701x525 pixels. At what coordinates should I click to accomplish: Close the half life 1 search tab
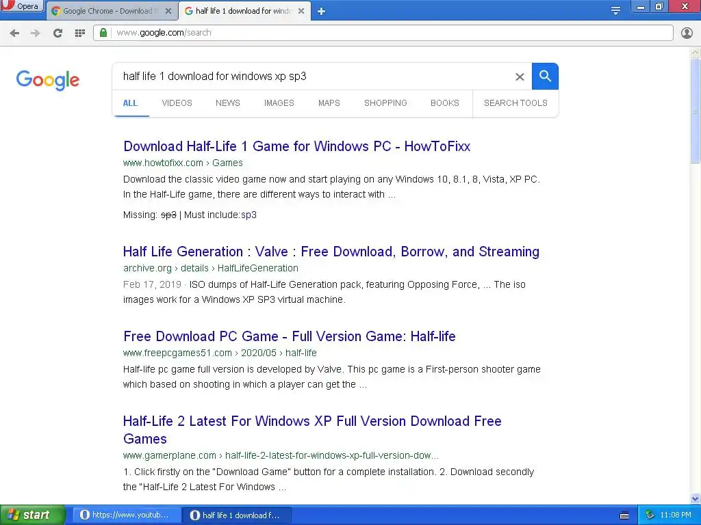(301, 11)
